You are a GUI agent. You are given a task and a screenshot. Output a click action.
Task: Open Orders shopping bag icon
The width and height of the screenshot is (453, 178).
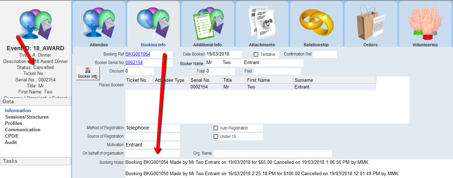[370, 23]
